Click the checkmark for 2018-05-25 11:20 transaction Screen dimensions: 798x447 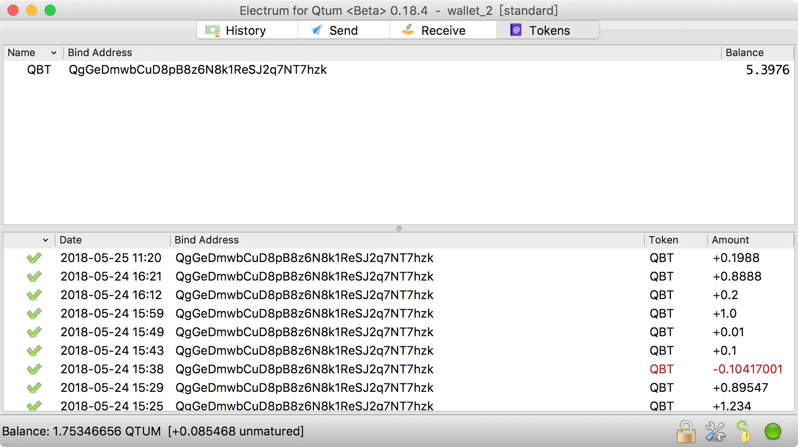point(34,258)
